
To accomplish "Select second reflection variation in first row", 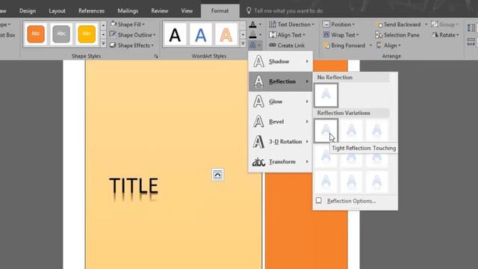I will 352,131.
